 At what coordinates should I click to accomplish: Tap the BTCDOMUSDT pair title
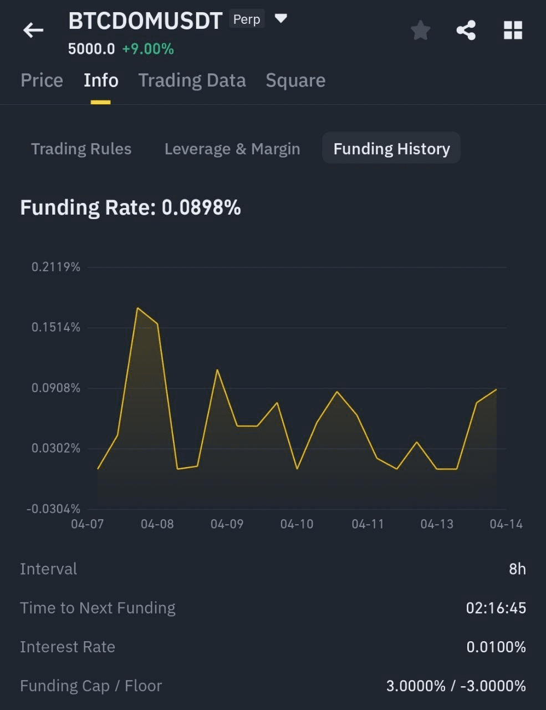145,21
